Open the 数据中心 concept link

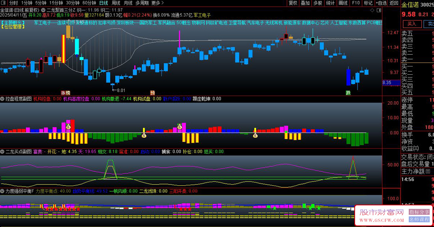(311, 23)
